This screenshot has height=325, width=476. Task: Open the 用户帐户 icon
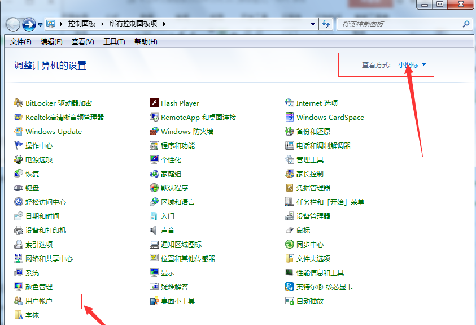(19, 301)
